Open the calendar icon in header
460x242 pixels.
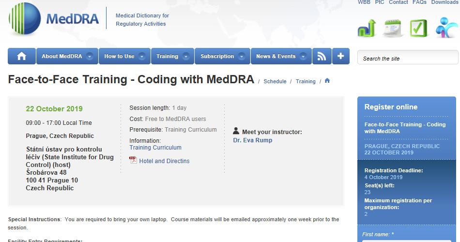392,28
